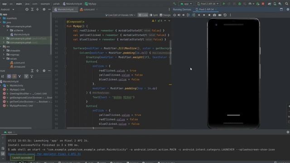Power off the emulator with the power icon
This screenshot has height=163, width=290.
coord(174,15)
